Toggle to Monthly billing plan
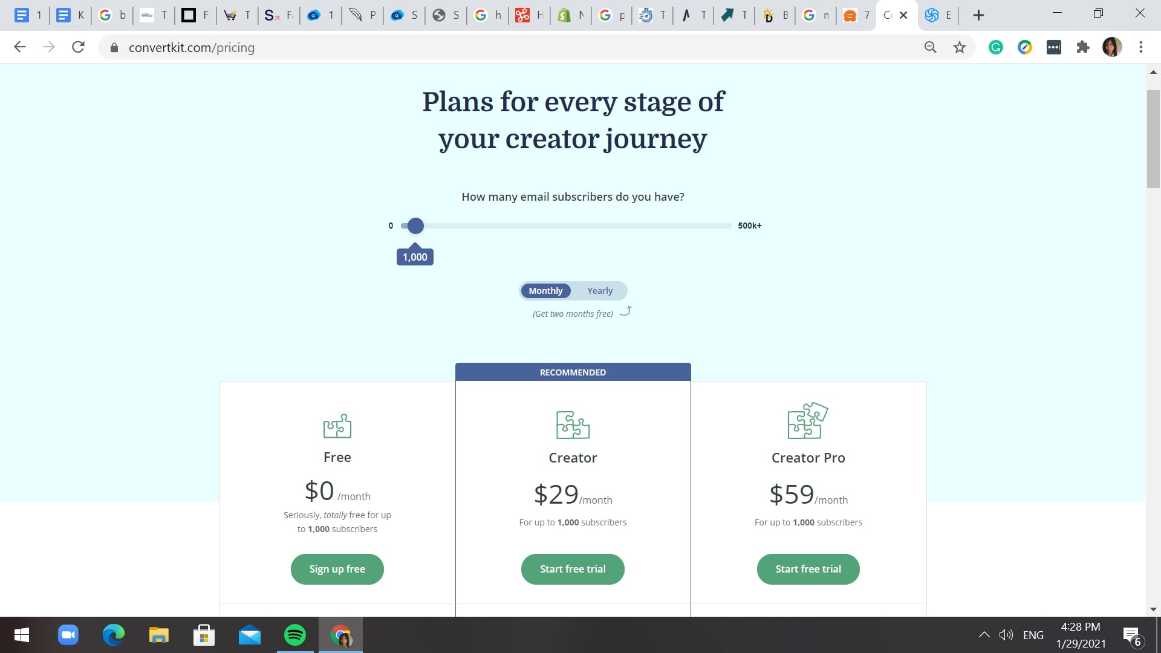The height and width of the screenshot is (653, 1161). pyautogui.click(x=545, y=290)
